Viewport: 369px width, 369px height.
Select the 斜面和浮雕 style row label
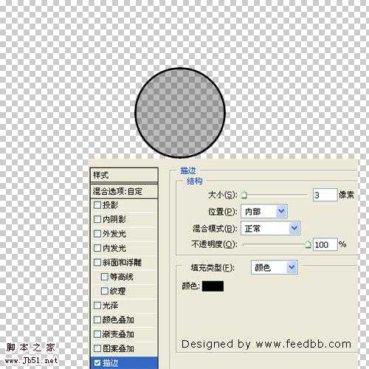coord(123,262)
